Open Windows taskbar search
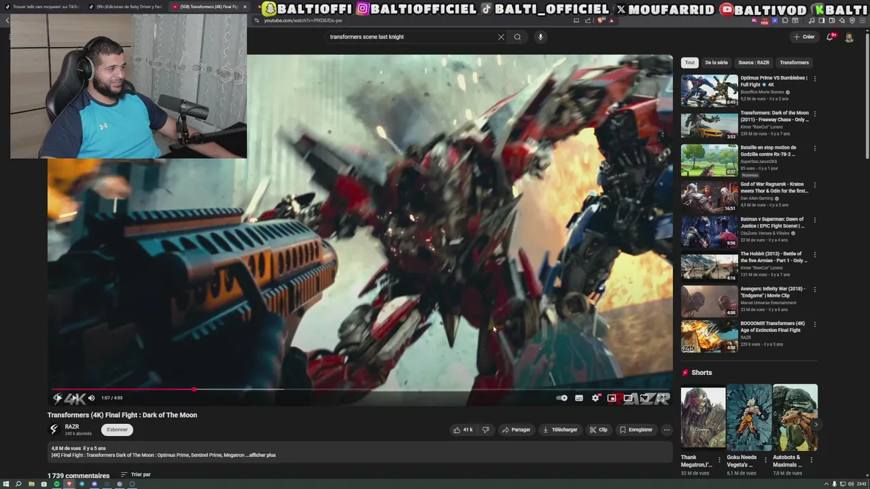 (x=18, y=484)
